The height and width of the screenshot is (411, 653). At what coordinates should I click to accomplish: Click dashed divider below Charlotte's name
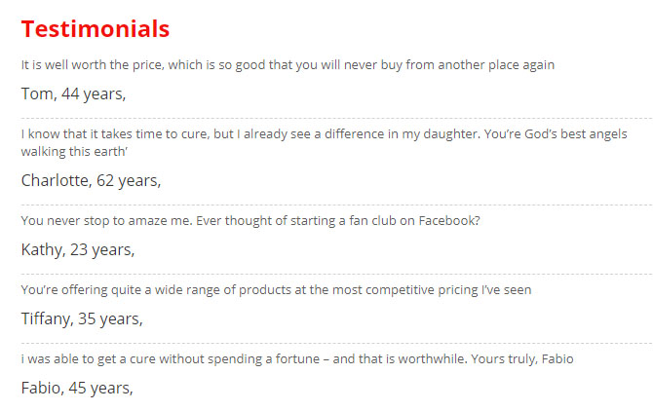[336, 205]
